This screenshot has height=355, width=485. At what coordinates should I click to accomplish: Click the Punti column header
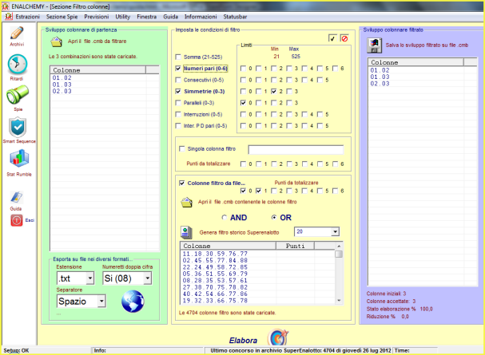tap(295, 246)
